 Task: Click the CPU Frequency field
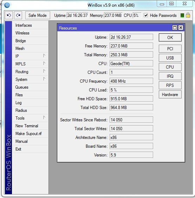point(131,81)
